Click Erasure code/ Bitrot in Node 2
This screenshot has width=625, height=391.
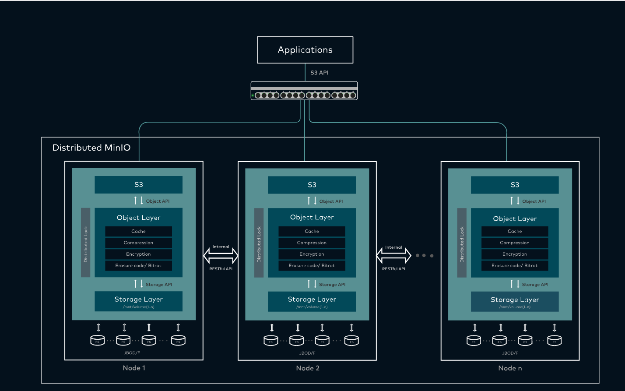click(312, 265)
